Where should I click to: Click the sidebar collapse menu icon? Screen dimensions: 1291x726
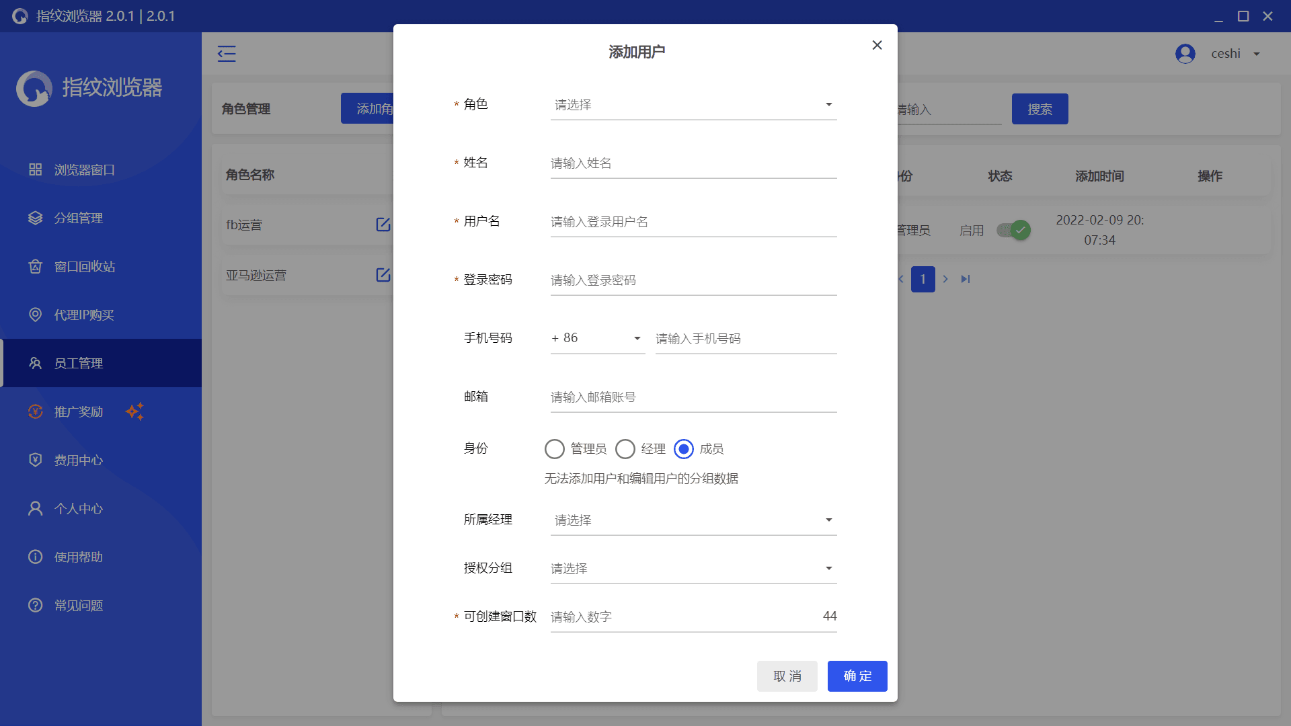(227, 54)
